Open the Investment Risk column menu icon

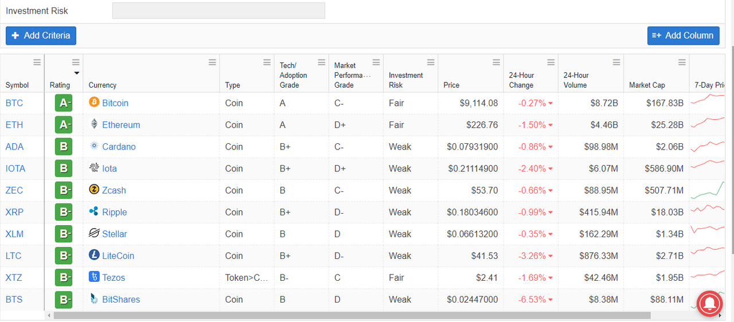click(431, 62)
